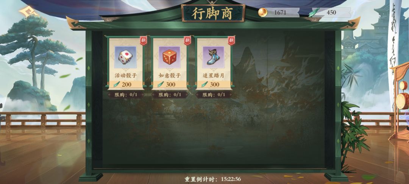
Task: Click the 行脚商 title plaque
Action: tap(213, 13)
